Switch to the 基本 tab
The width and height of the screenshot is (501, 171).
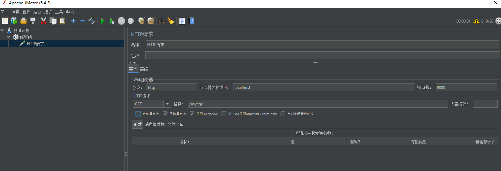click(x=133, y=69)
